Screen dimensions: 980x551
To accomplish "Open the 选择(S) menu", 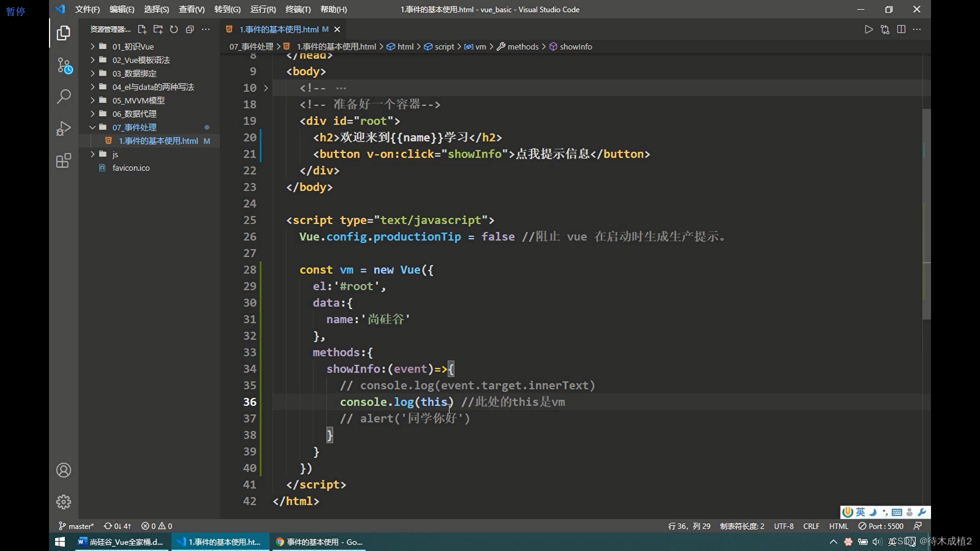I will click(156, 9).
